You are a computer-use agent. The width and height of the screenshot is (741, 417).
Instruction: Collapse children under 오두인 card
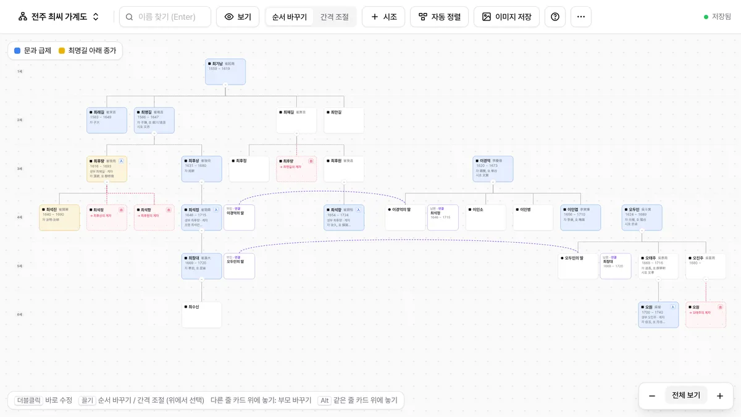(642, 231)
